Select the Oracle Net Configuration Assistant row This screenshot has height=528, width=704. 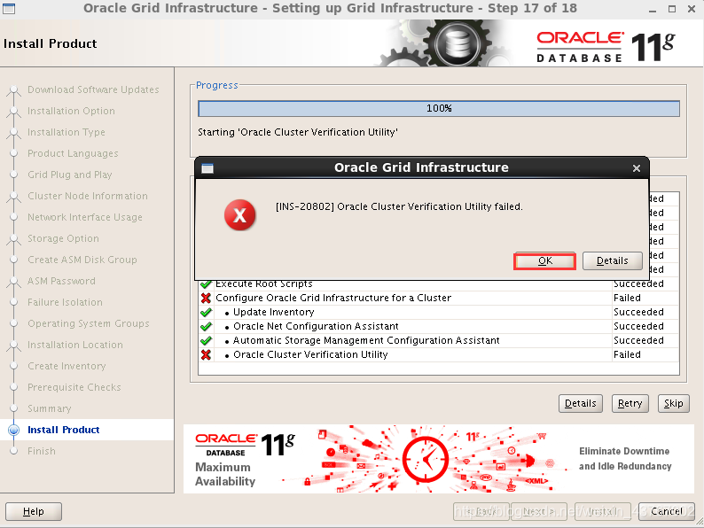(439, 327)
